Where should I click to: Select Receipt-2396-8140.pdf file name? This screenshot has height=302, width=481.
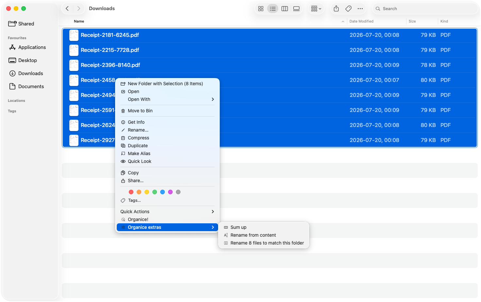(111, 65)
